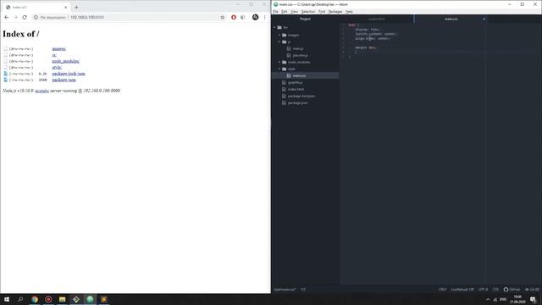This screenshot has height=305, width=542.
Task: Open the package.json link in browser
Action: (64, 80)
